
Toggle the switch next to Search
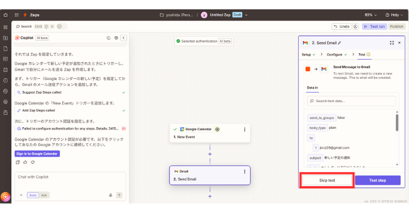click(x=62, y=26)
